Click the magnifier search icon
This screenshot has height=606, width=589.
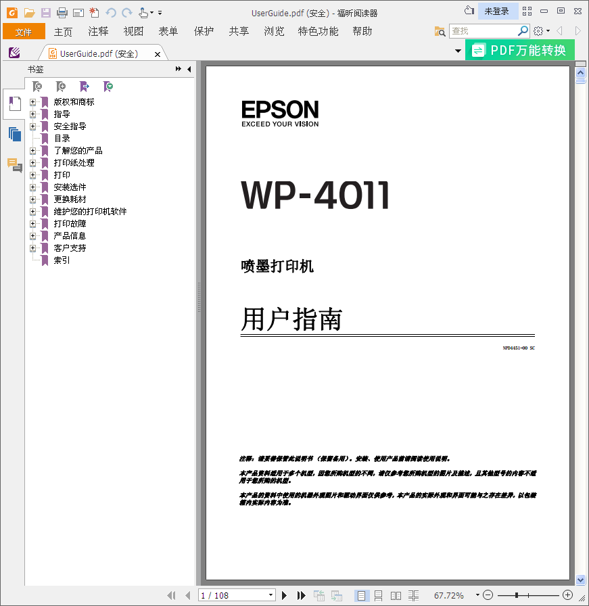[x=523, y=30]
